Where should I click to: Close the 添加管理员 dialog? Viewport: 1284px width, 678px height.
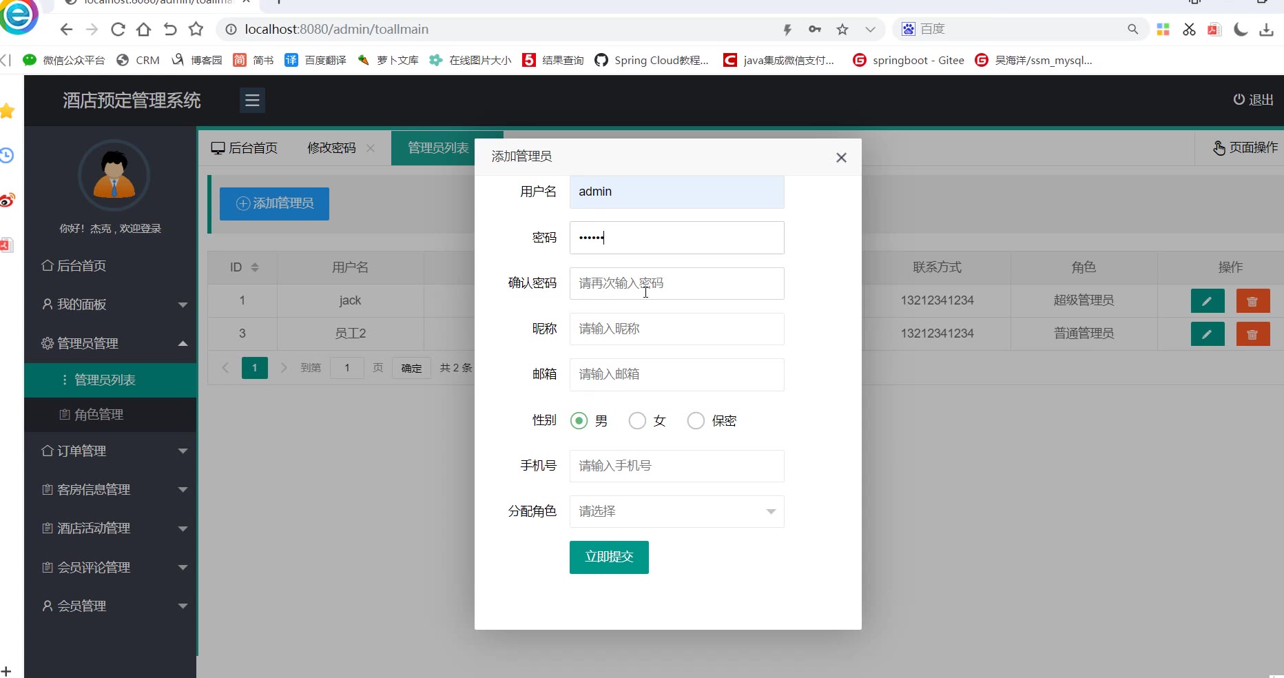click(840, 158)
